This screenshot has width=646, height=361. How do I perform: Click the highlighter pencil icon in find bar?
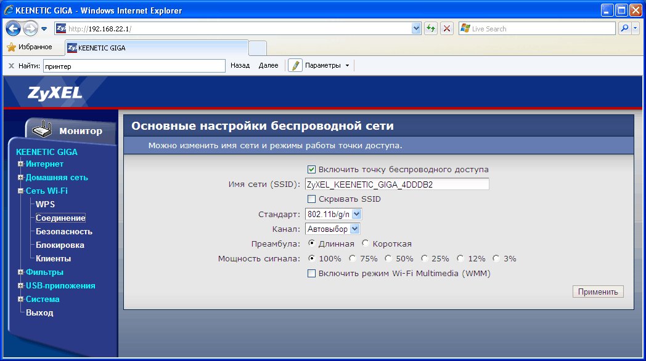click(x=295, y=65)
